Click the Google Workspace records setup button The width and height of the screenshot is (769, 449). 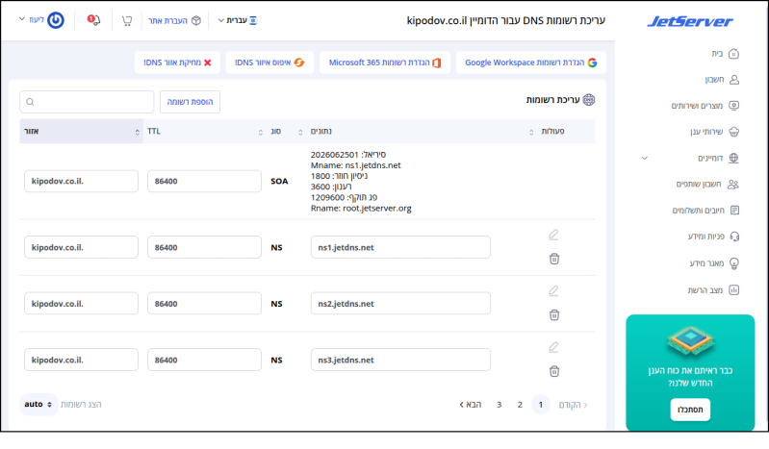(x=531, y=62)
